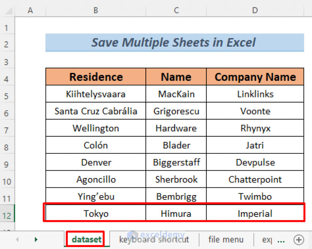Click the 'Save Multiple Sheets in Excel' title cell
Viewport: 312px width, 249px height.
tap(175, 43)
